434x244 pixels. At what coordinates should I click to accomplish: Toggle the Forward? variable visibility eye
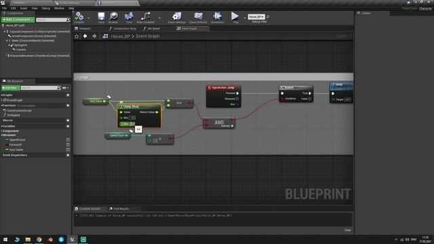[x=68, y=144]
